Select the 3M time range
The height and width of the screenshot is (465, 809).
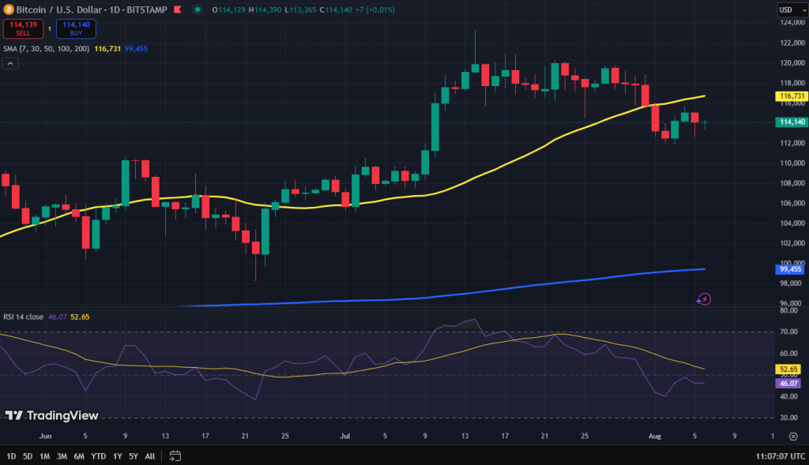[62, 456]
